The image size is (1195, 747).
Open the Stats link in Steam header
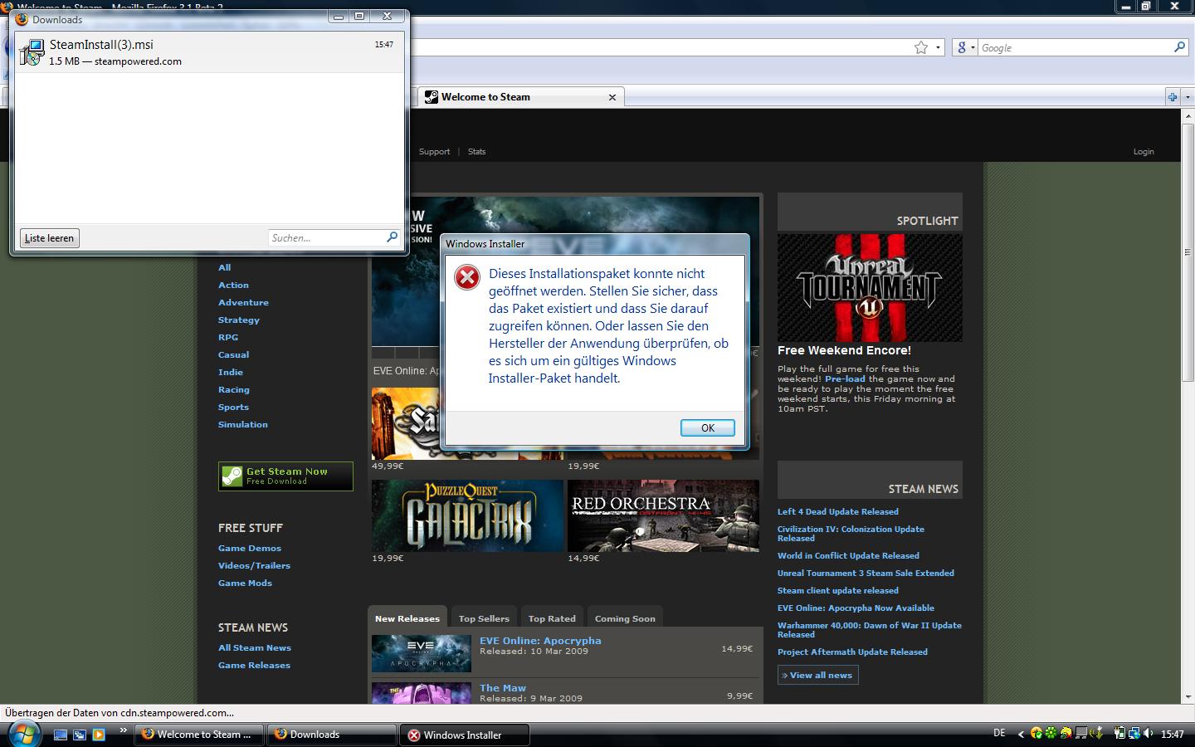coord(476,151)
